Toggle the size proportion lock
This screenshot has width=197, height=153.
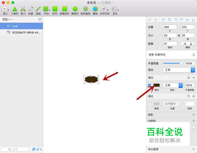tap(179, 35)
